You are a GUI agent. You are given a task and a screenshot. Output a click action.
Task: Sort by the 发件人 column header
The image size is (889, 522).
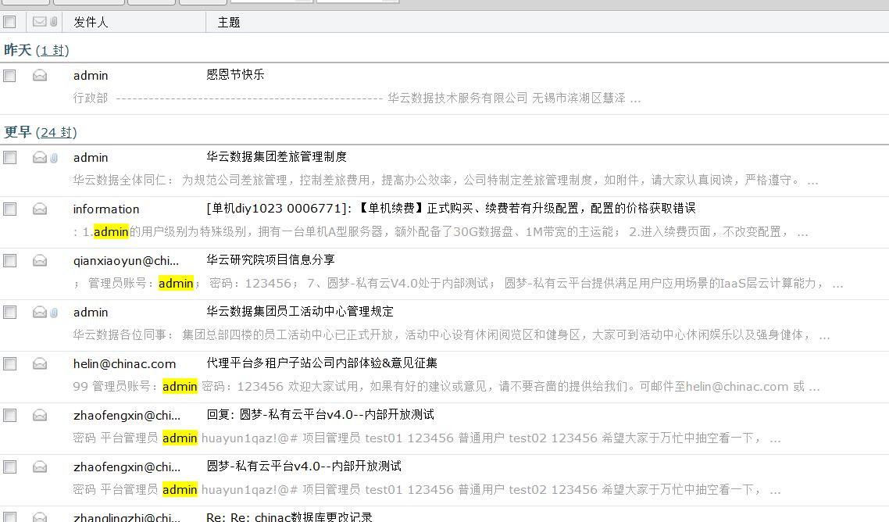[91, 22]
